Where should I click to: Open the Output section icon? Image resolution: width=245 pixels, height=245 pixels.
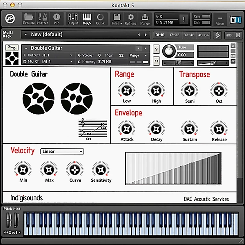coord(73,18)
